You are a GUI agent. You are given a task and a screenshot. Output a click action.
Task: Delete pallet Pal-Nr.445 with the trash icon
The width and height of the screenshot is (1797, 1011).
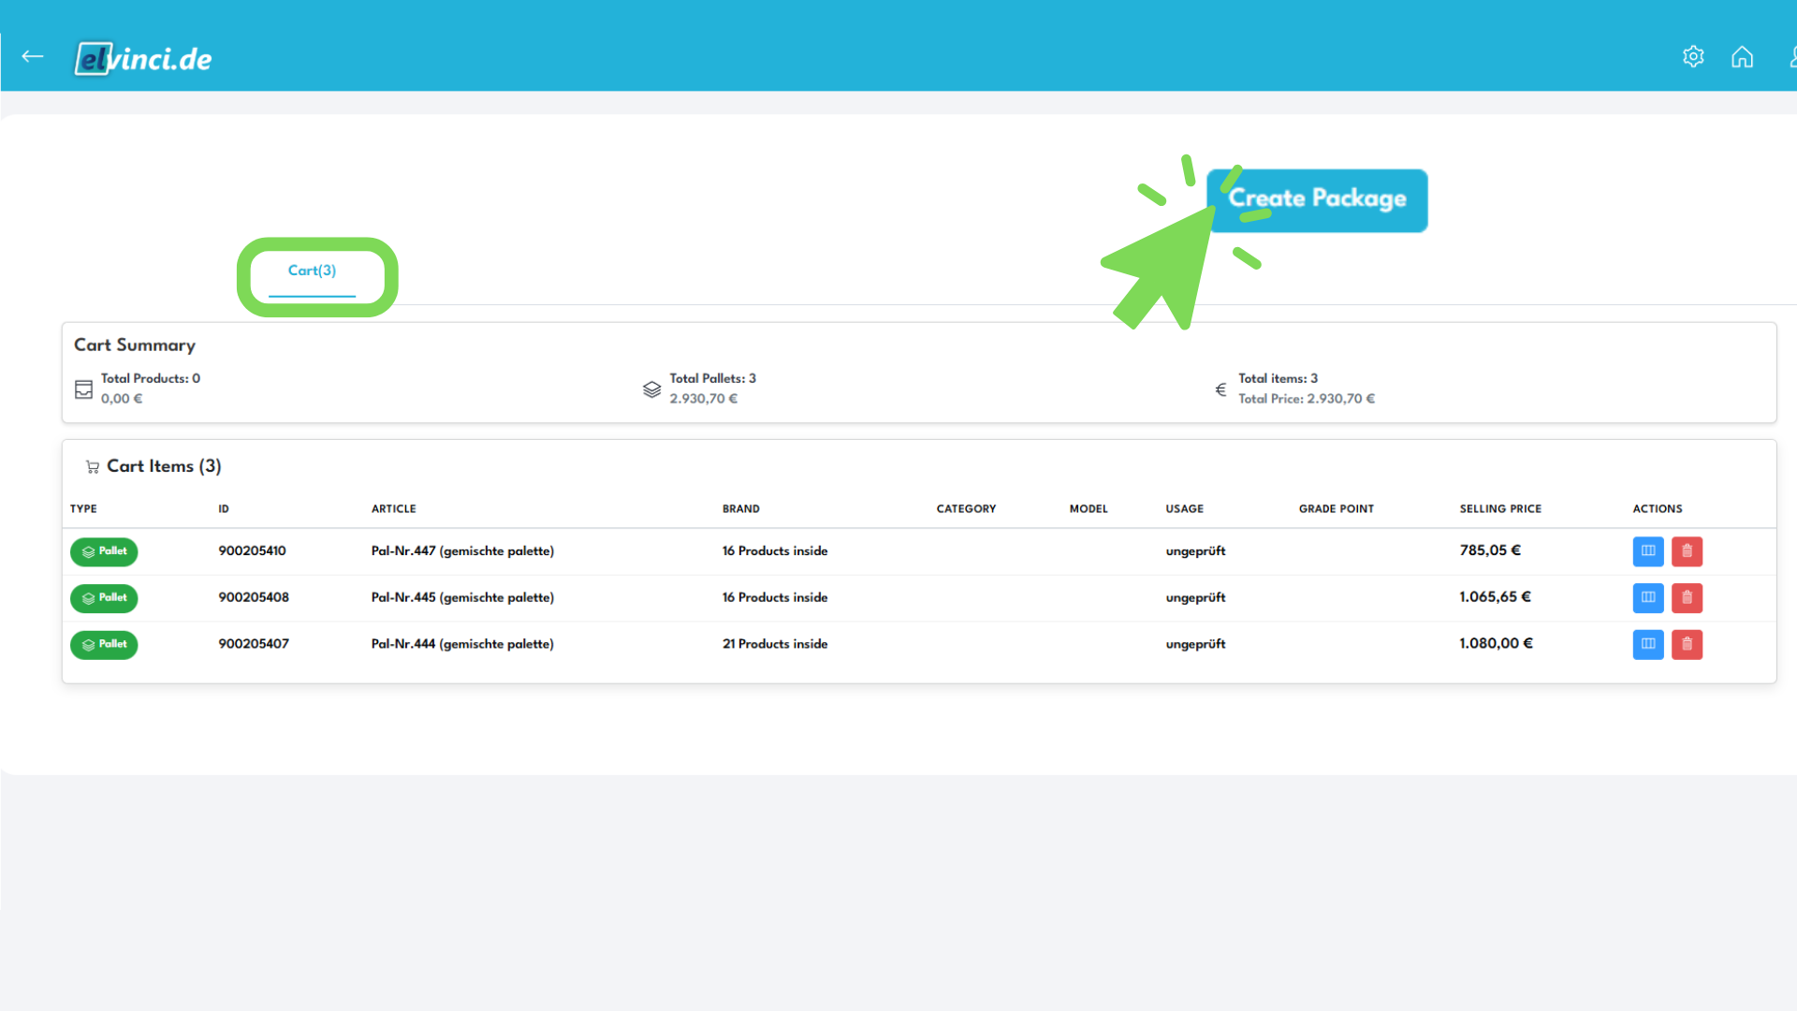[1687, 597]
